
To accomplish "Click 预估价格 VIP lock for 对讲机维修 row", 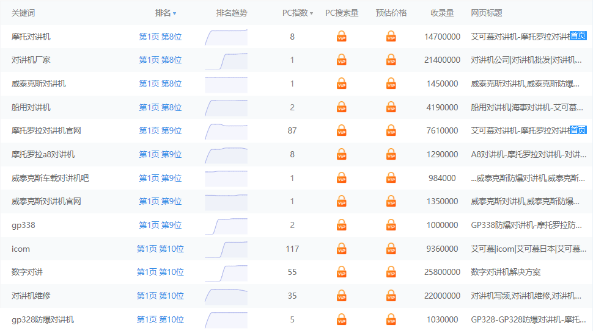I will [391, 296].
